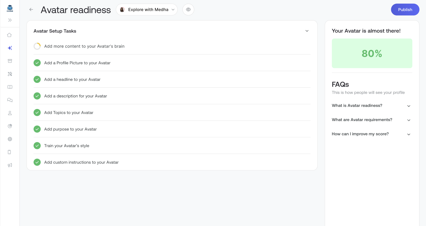
Task: Open the AI sparkles icon in the sidebar
Action: 10,48
